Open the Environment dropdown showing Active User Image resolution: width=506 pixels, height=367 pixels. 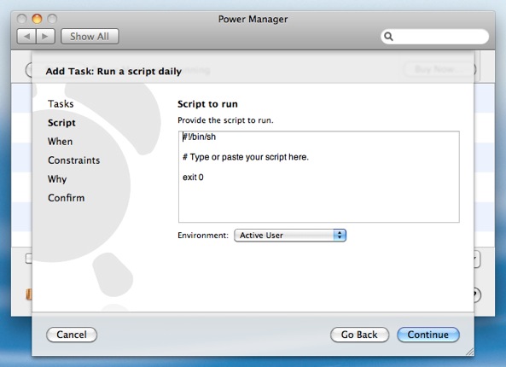tap(290, 236)
